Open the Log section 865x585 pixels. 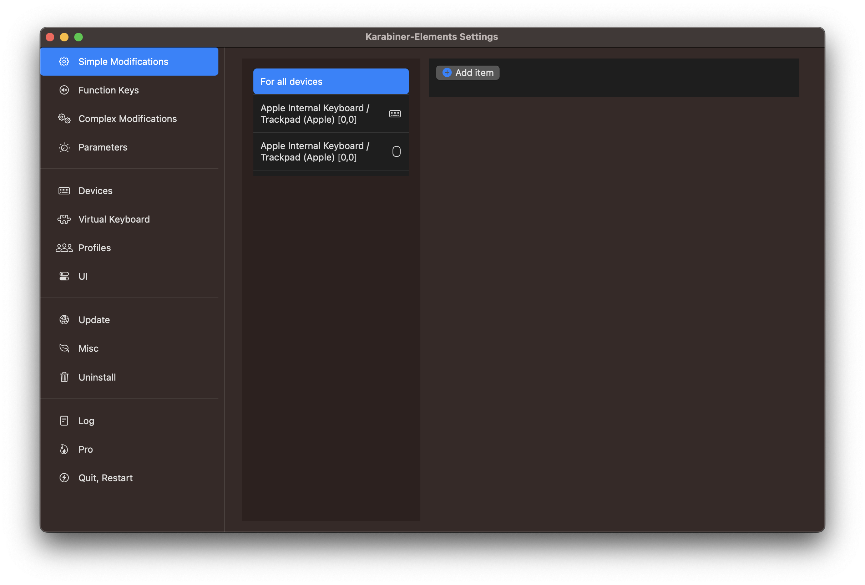(86, 421)
